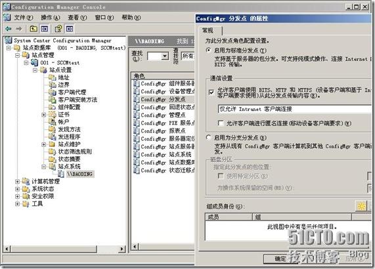The image size is (375, 269).
Task: Select the 组件配置 folder icon
Action: tap(52, 107)
